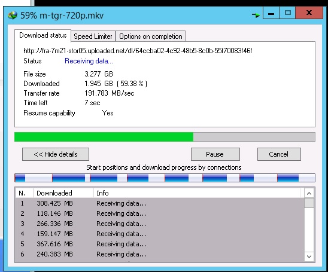The height and width of the screenshot is (272, 328).
Task: Click the download URL text
Action: (x=138, y=51)
